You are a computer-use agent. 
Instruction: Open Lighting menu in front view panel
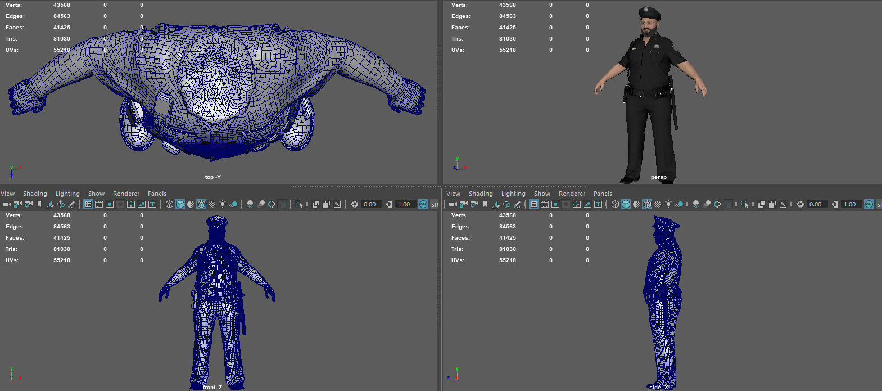(x=67, y=194)
